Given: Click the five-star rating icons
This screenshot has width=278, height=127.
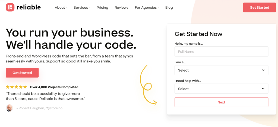Looking at the screenshot, I should [x=16, y=87].
